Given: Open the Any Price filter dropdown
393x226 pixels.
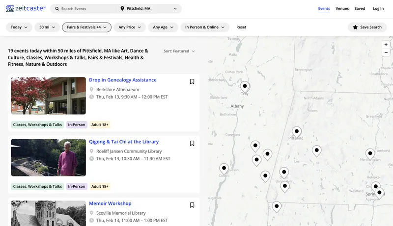Looking at the screenshot, I should [129, 27].
